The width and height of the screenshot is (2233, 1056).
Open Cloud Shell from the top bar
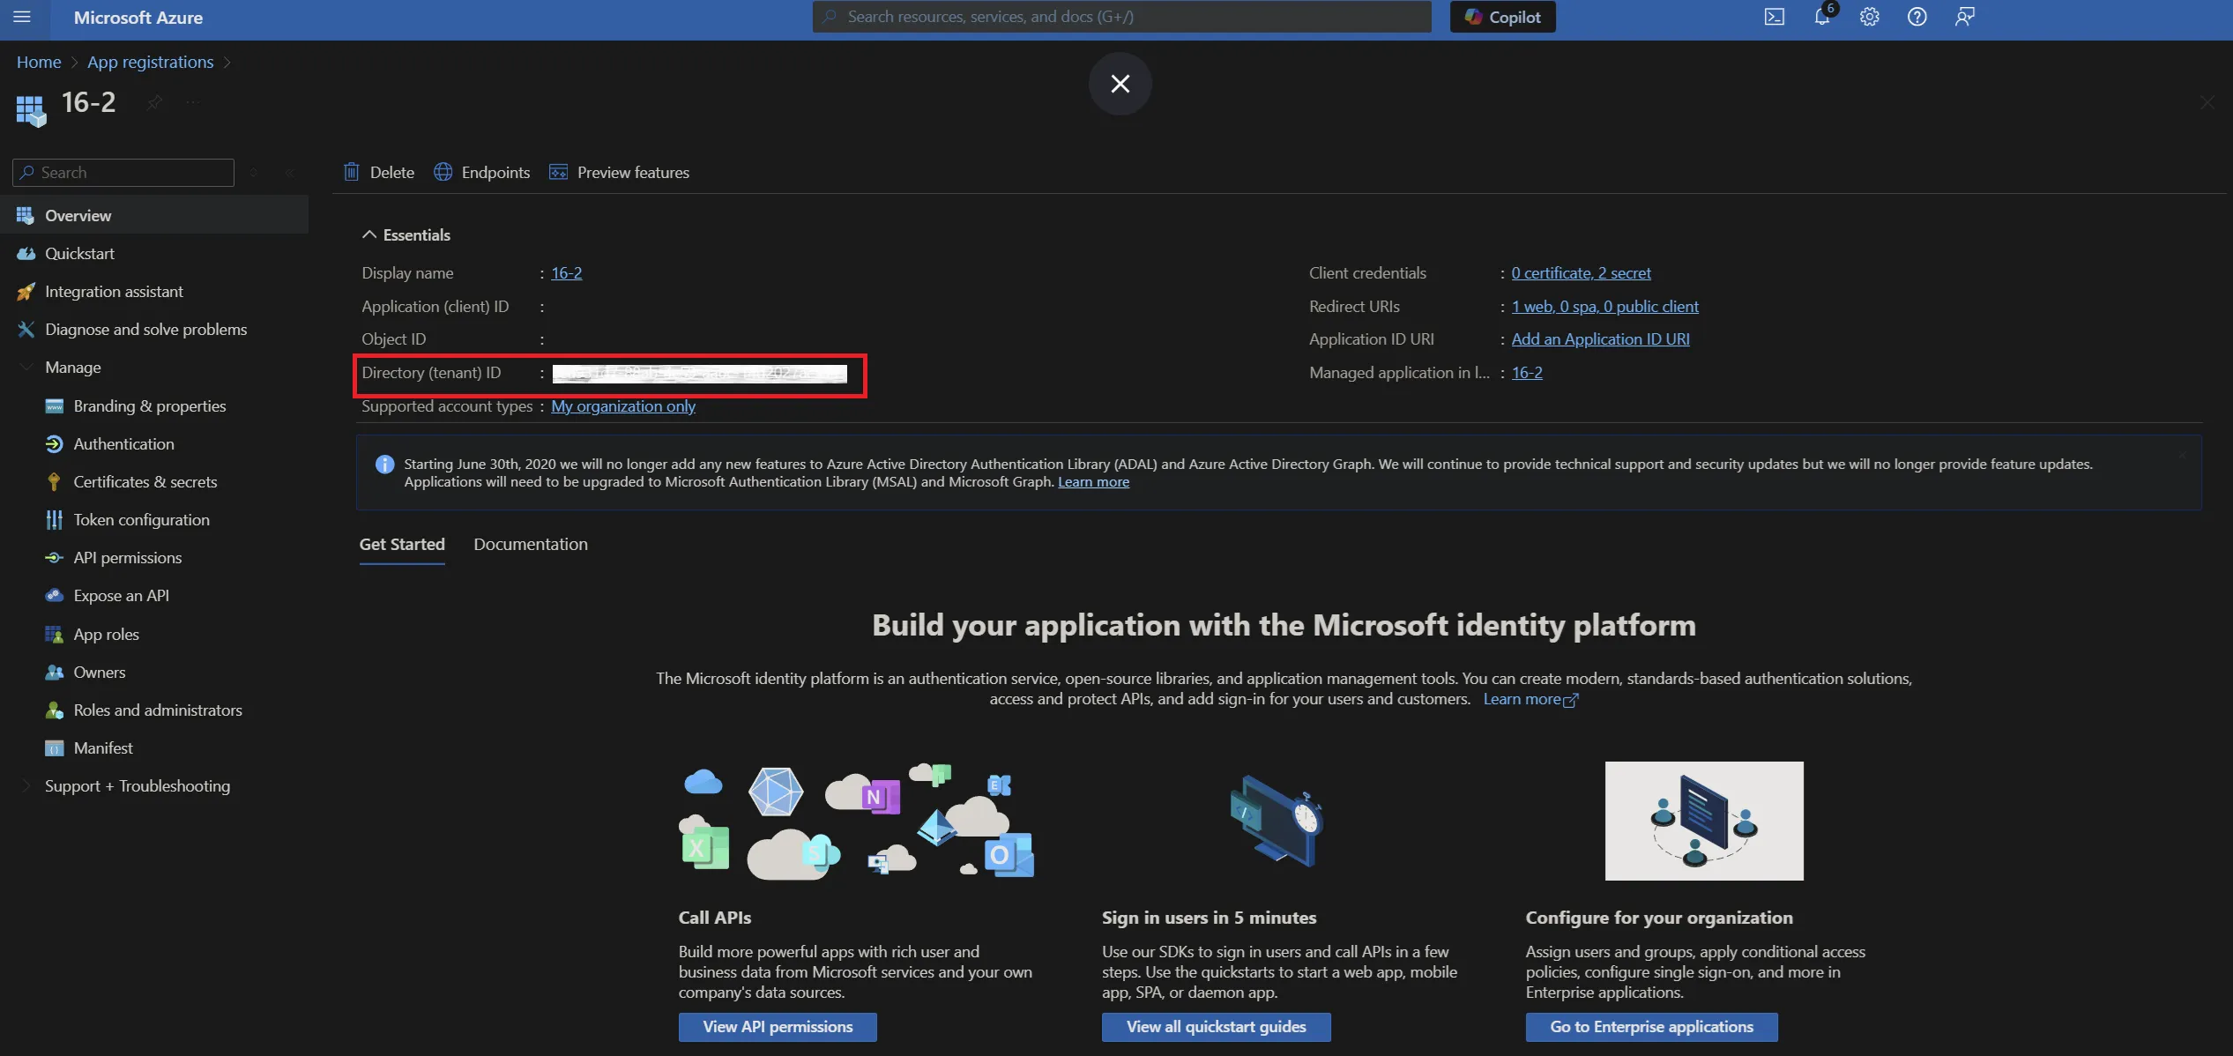[x=1774, y=17]
